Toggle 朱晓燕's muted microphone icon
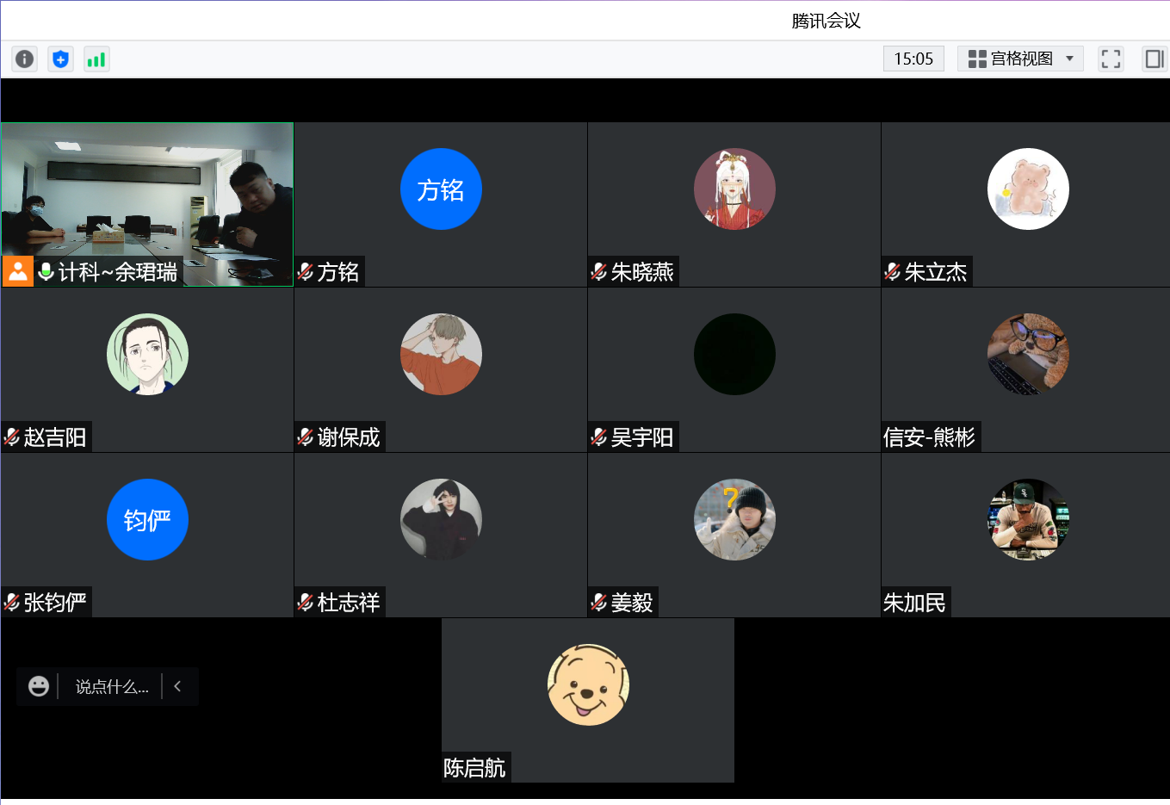 [x=599, y=271]
